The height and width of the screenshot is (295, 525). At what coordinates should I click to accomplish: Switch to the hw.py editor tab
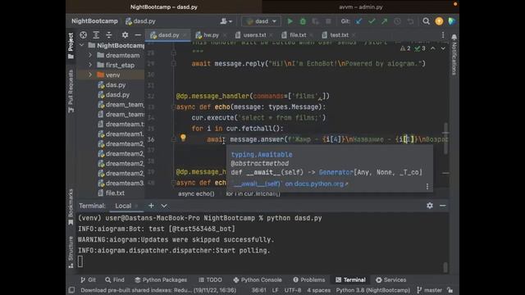pos(210,34)
